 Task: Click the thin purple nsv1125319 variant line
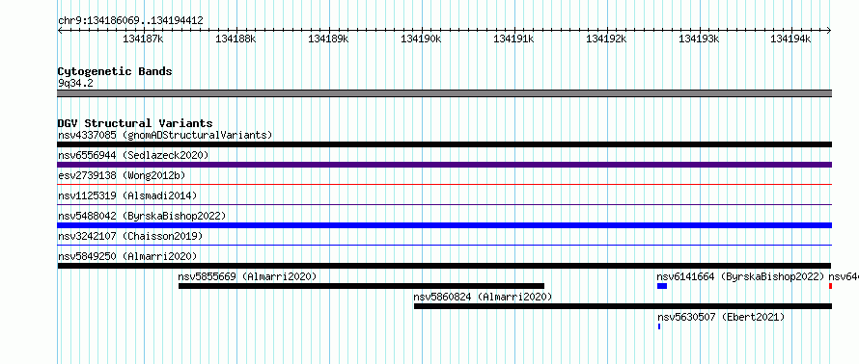click(444, 205)
